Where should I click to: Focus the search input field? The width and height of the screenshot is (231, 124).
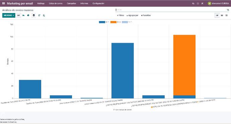point(171,10)
